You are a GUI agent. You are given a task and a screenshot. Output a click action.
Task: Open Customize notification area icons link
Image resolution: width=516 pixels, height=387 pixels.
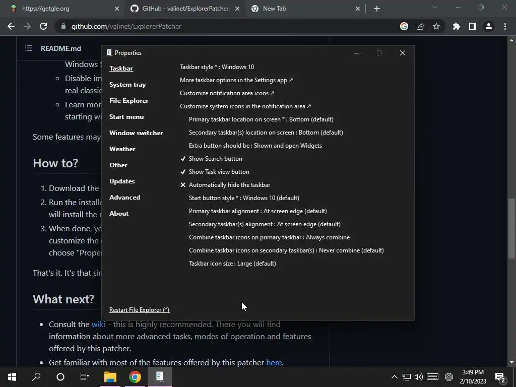click(x=227, y=93)
